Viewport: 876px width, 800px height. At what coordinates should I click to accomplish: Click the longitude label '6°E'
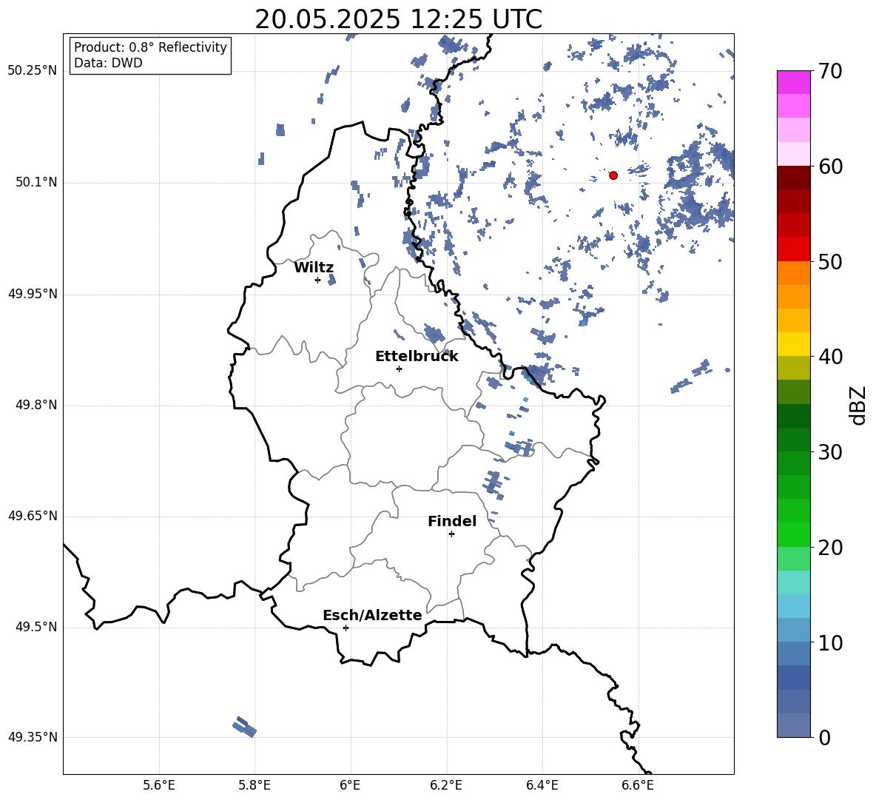tap(350, 785)
